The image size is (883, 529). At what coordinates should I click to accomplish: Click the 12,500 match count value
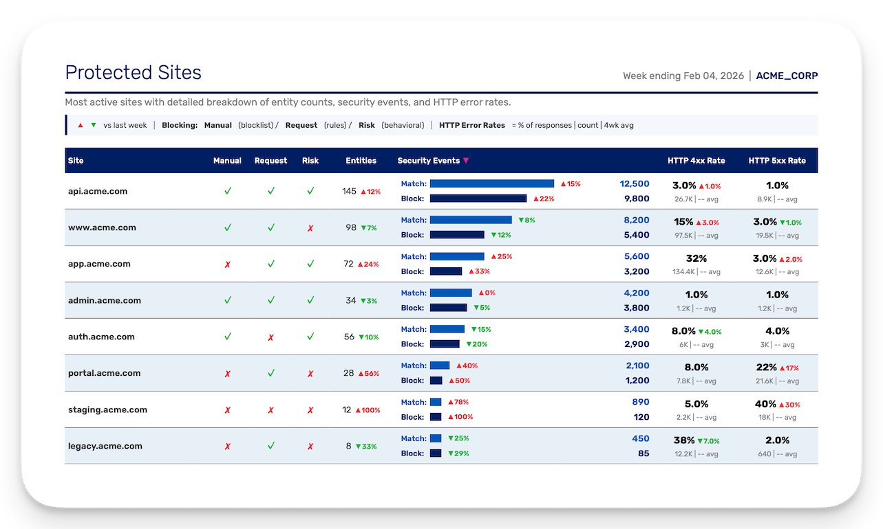(x=634, y=183)
